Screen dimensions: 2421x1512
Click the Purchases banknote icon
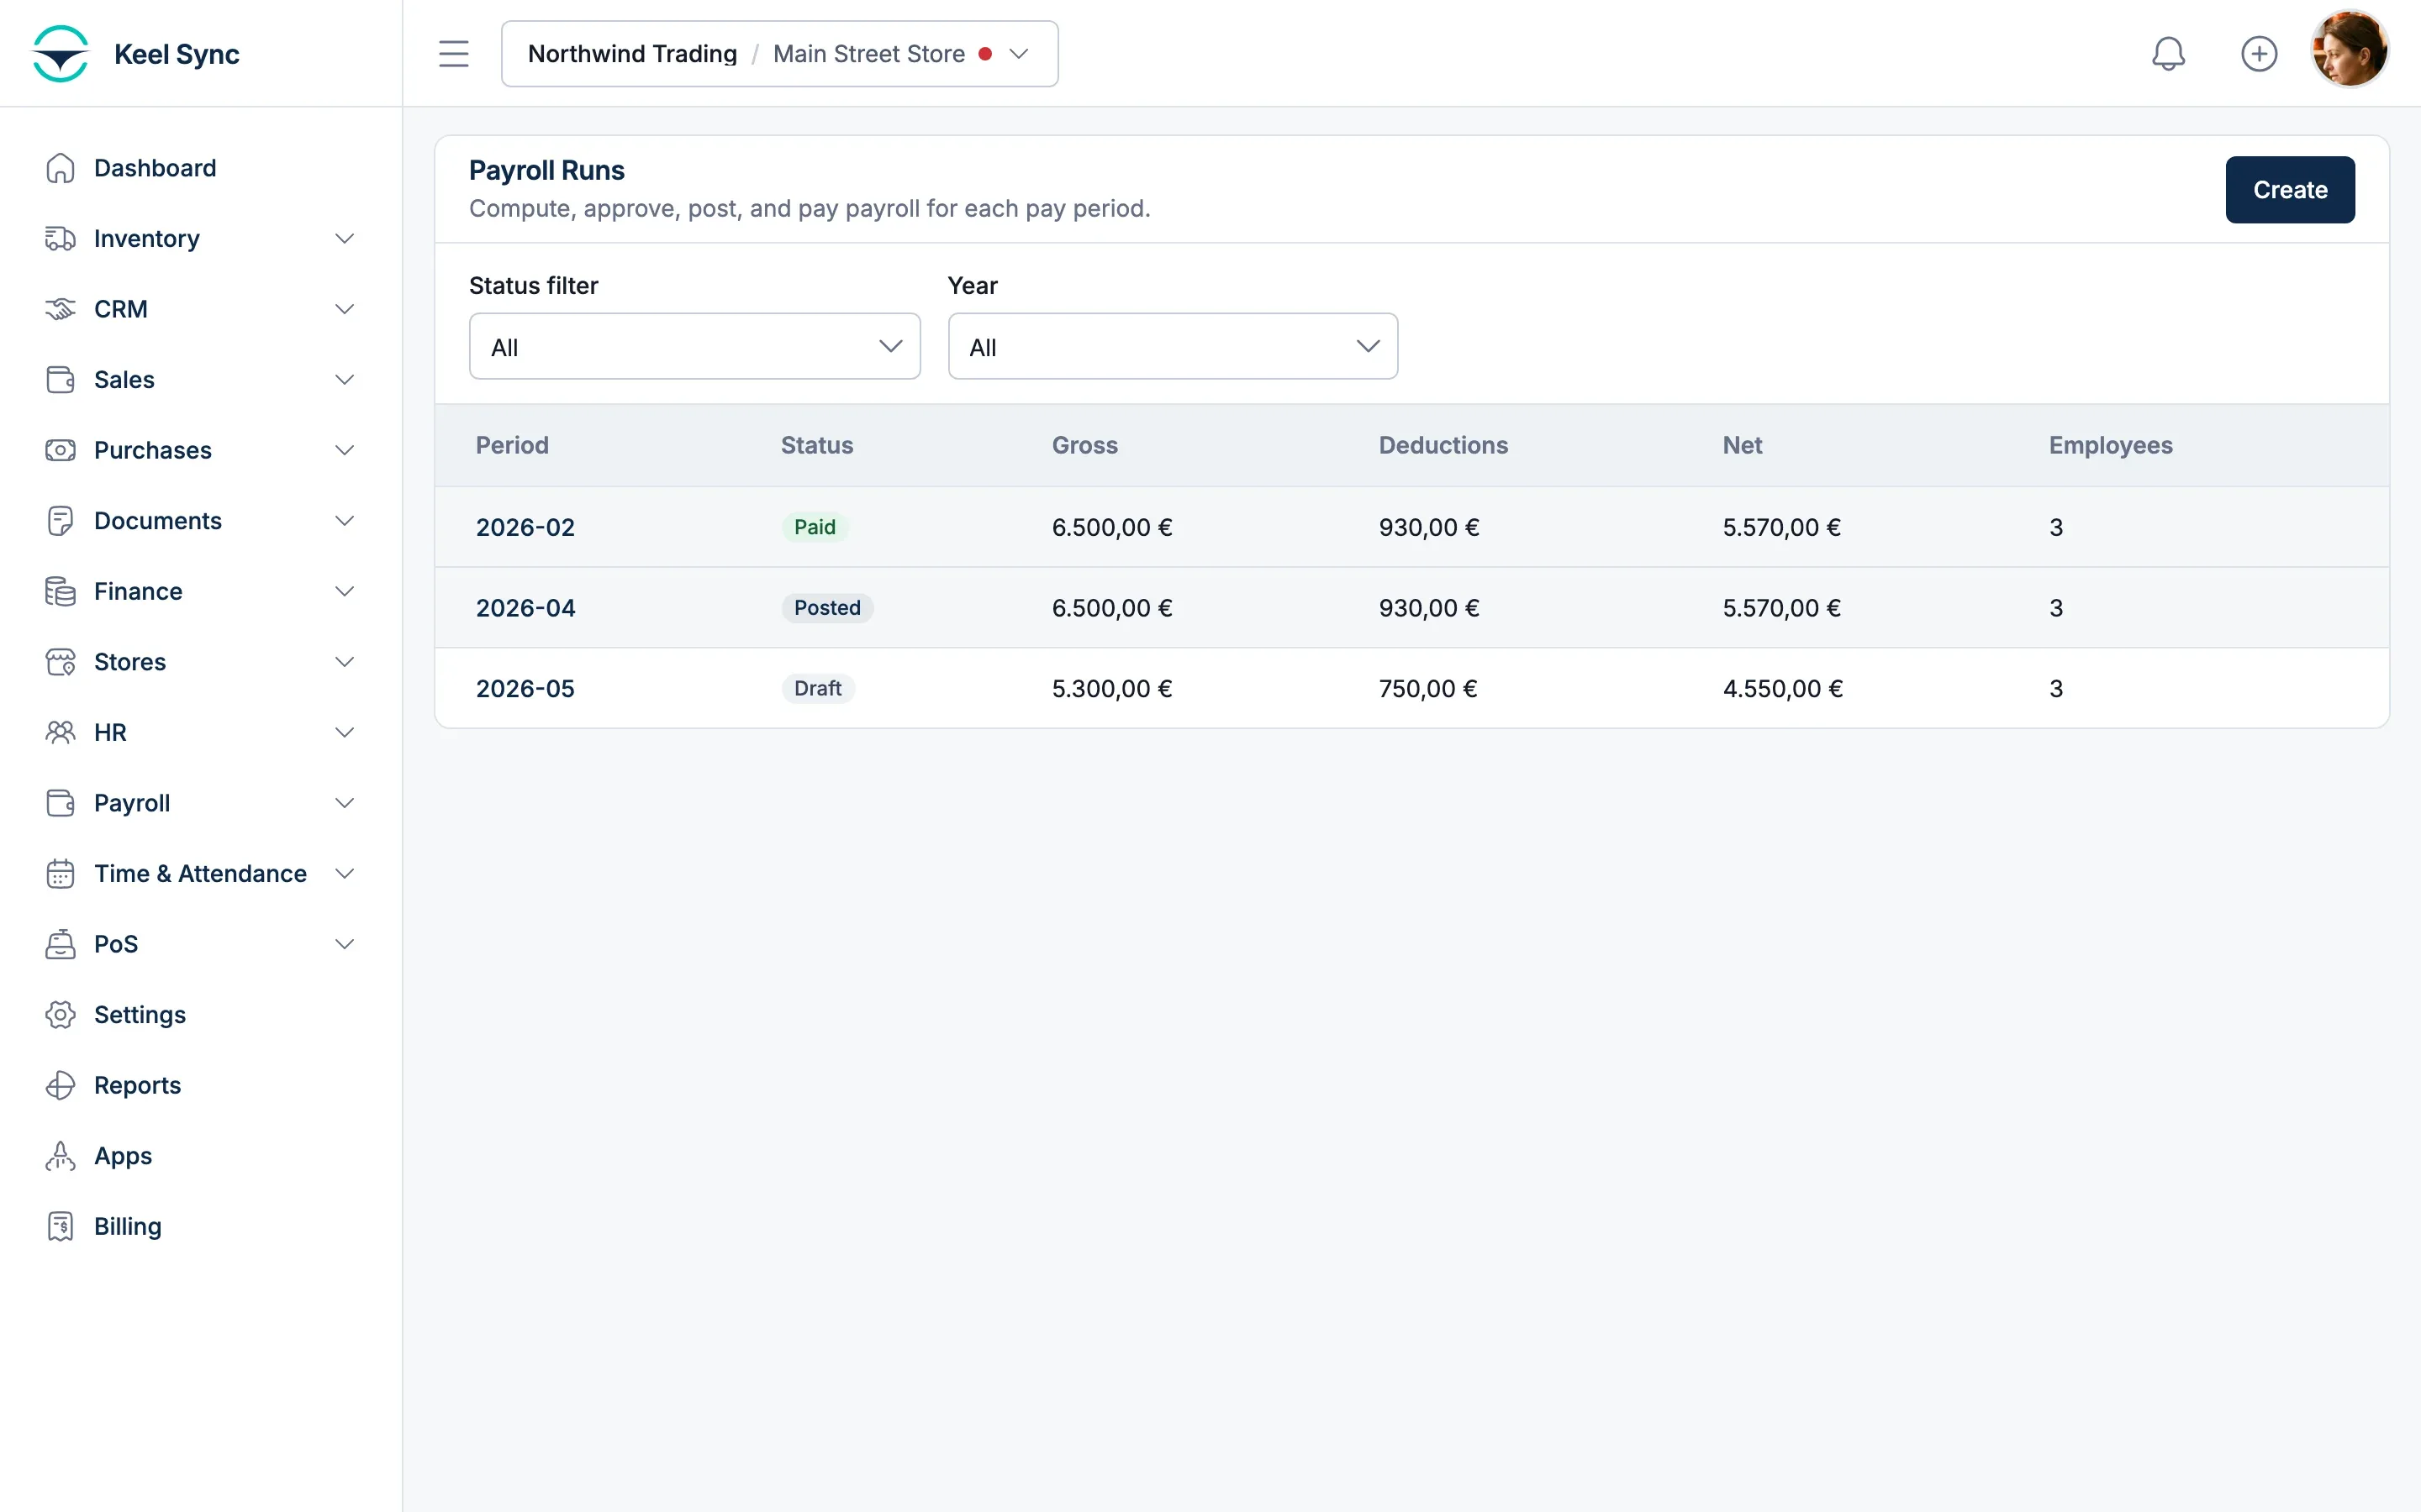tap(60, 450)
